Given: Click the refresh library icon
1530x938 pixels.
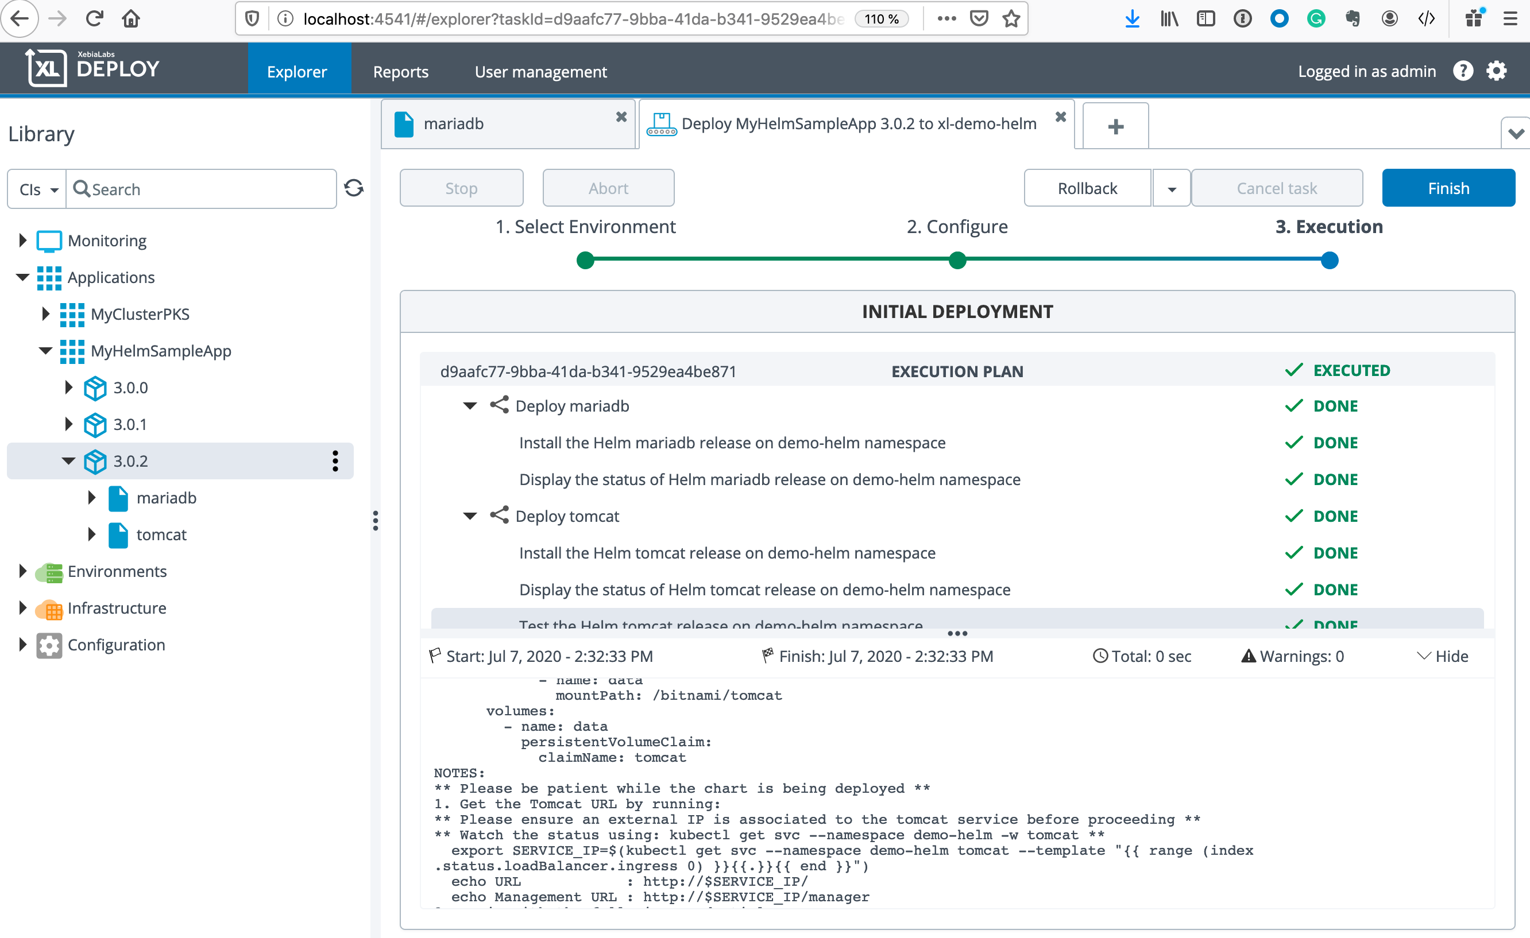Looking at the screenshot, I should [353, 188].
